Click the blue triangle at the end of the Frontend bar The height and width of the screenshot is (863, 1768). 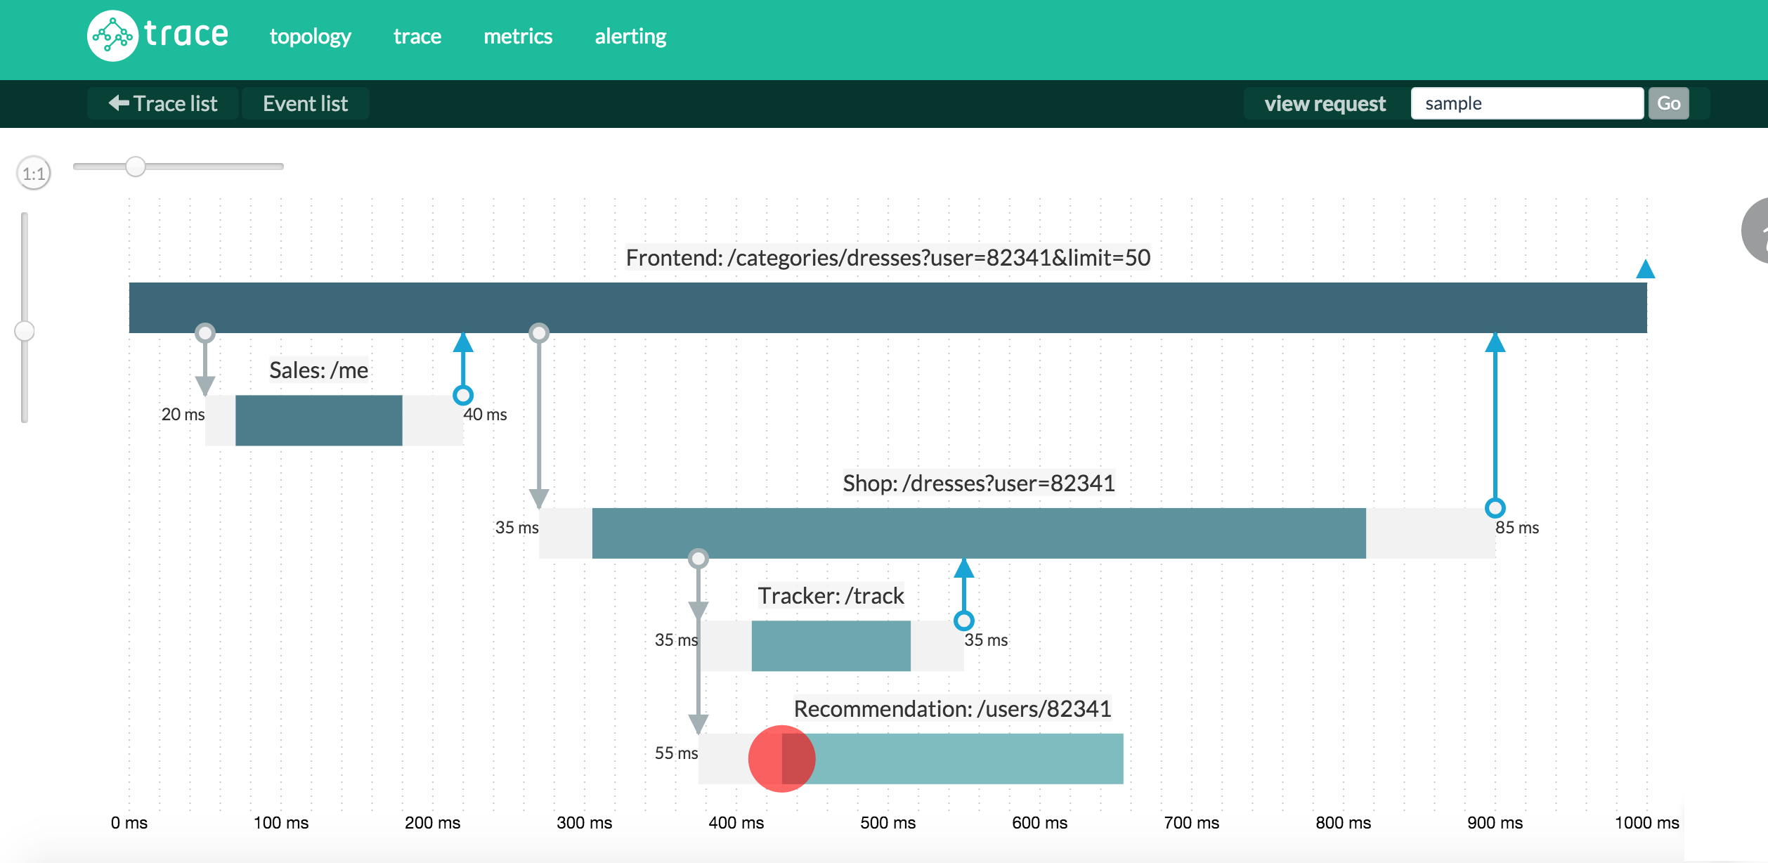click(x=1645, y=270)
